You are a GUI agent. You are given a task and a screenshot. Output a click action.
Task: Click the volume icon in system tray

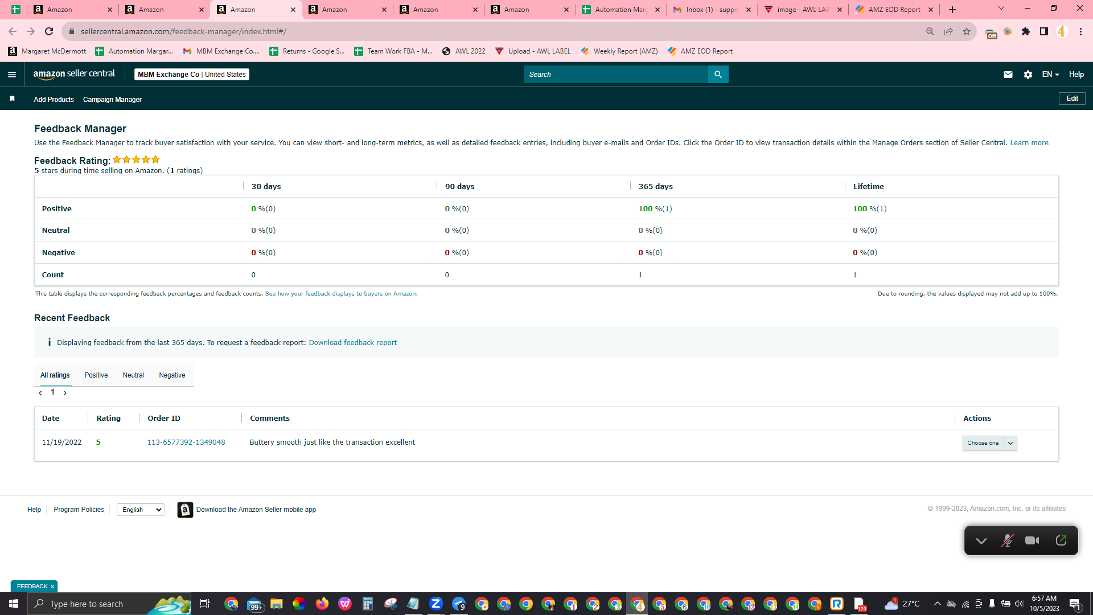(1019, 604)
